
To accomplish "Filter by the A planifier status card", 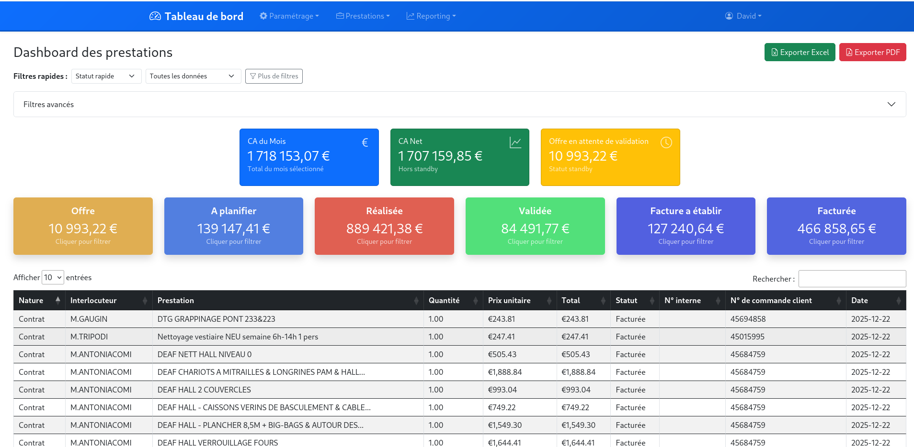I will click(234, 226).
